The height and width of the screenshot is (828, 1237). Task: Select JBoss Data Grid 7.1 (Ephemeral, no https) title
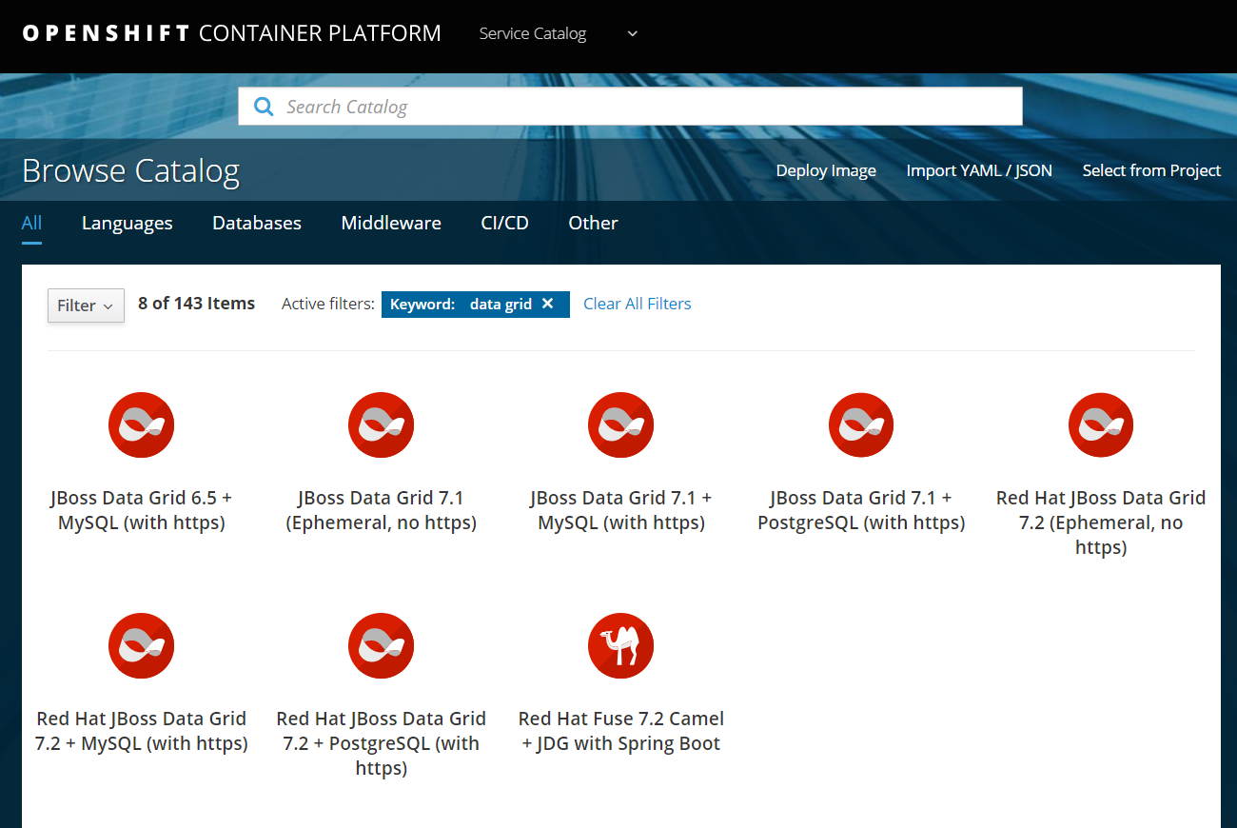(382, 510)
